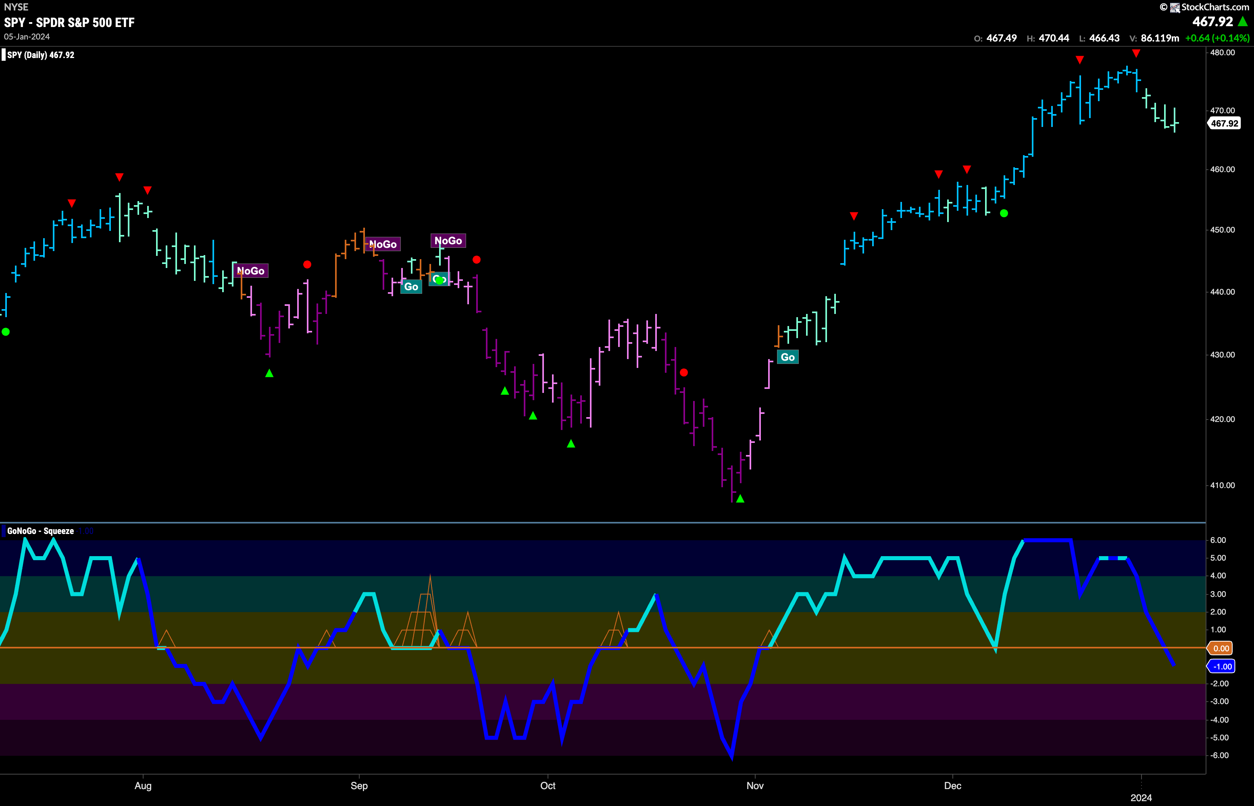Click the 410.00 price axis label

(x=1223, y=485)
